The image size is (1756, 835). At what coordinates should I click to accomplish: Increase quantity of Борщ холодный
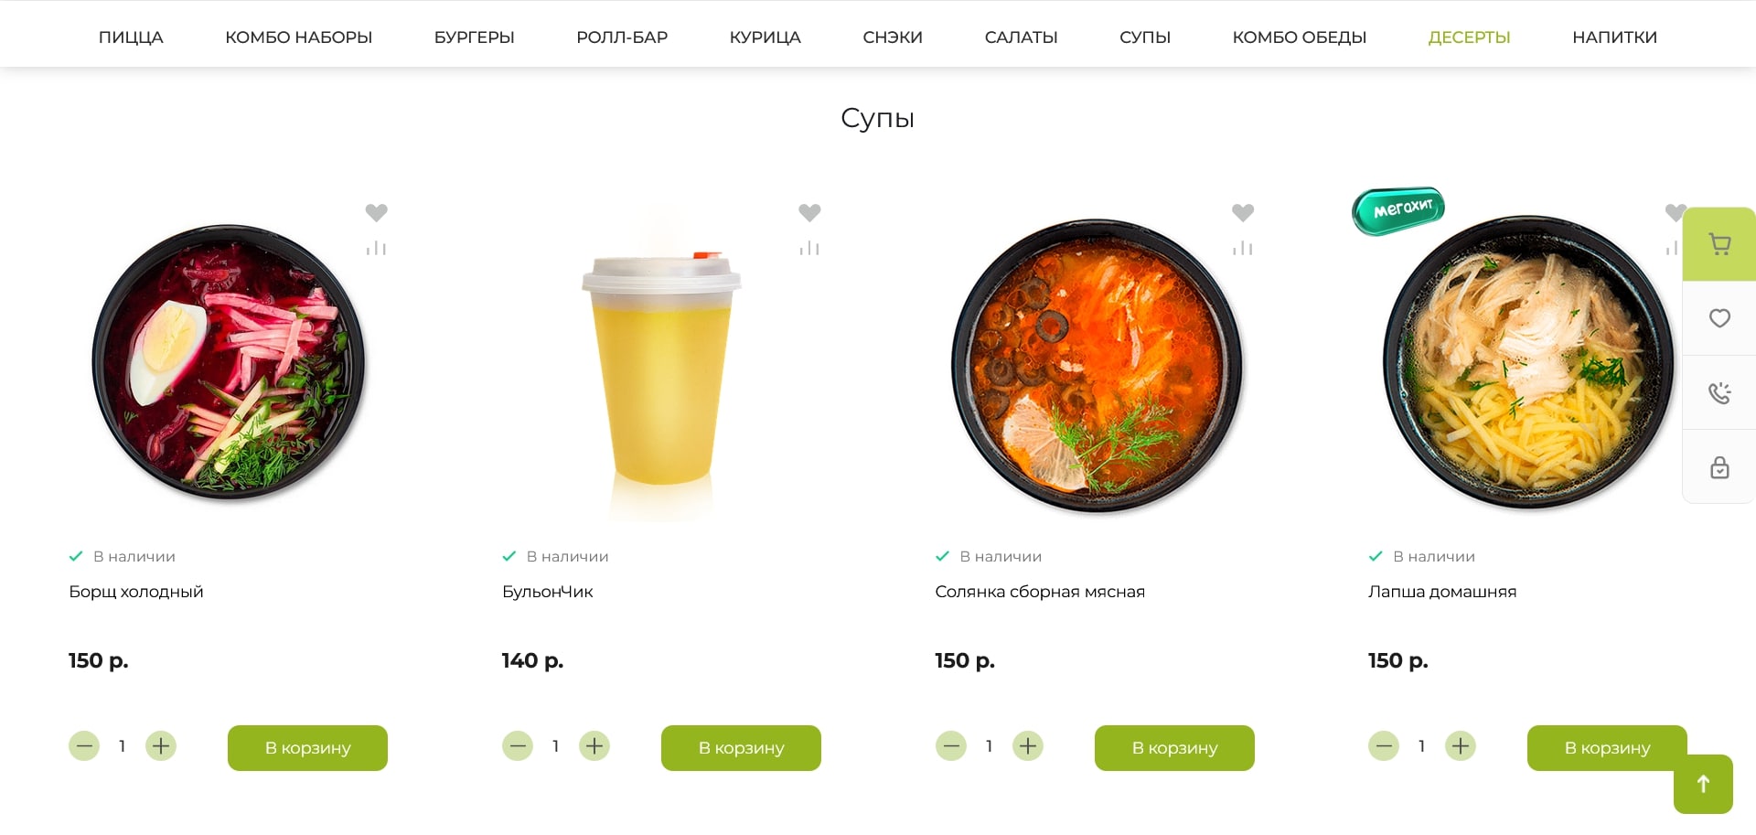[161, 746]
